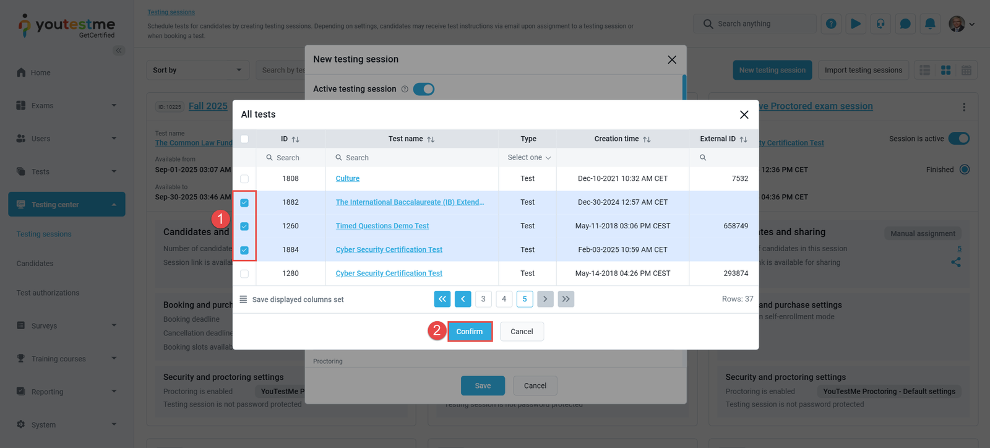Click the Save displayed columns set icon
This screenshot has width=990, height=448.
click(243, 299)
